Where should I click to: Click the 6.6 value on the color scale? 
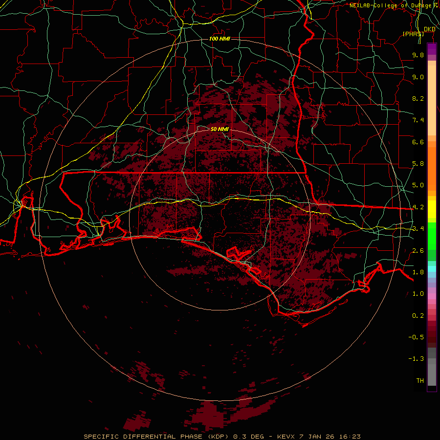(418, 142)
